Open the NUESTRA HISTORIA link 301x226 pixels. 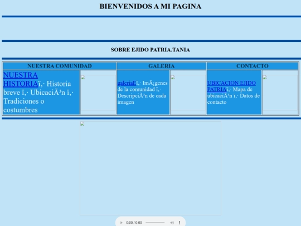[21, 79]
